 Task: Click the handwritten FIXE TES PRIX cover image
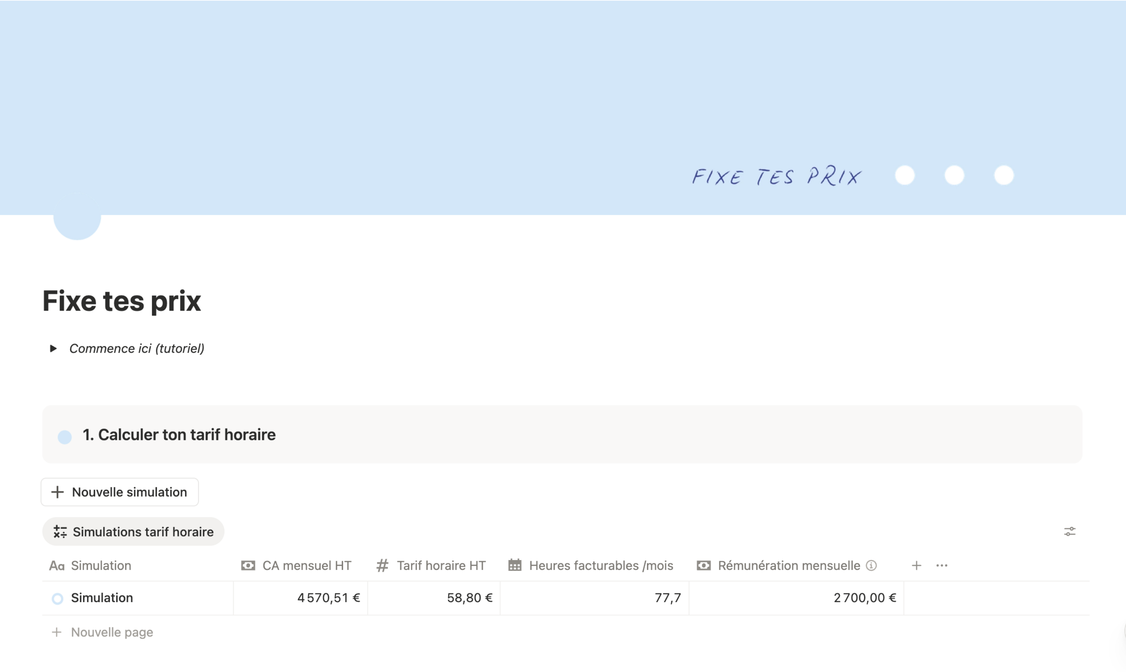pyautogui.click(x=777, y=176)
